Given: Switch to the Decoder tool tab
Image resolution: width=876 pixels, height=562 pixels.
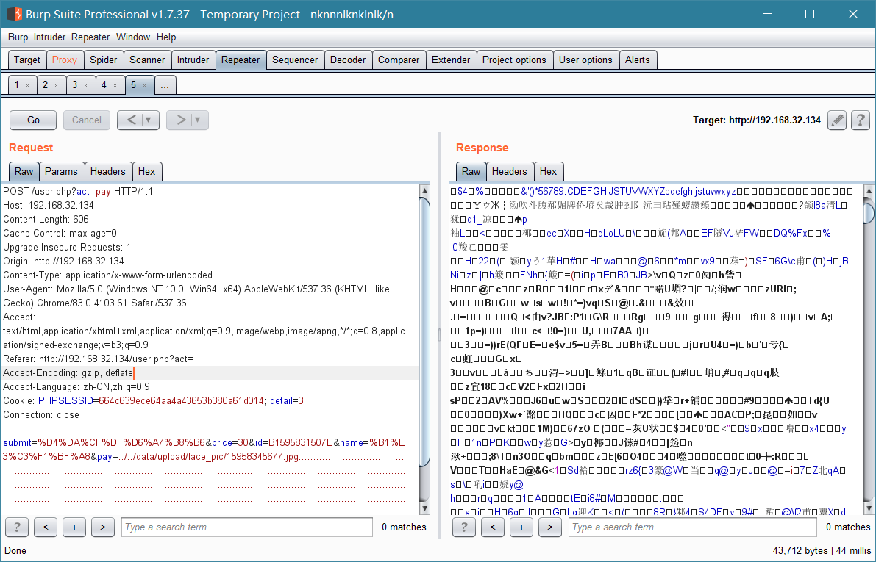Looking at the screenshot, I should (x=347, y=60).
